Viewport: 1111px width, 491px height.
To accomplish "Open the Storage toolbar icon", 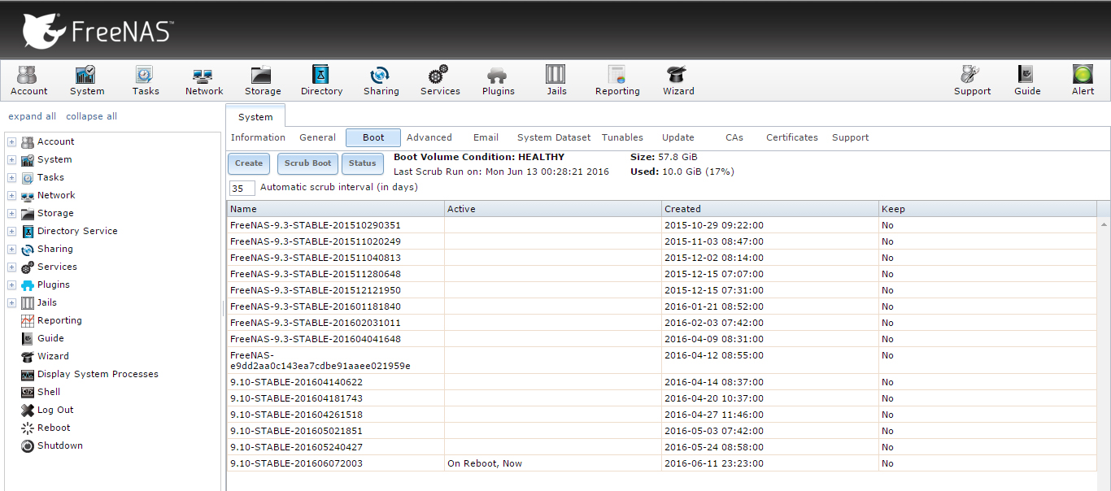I will [263, 80].
